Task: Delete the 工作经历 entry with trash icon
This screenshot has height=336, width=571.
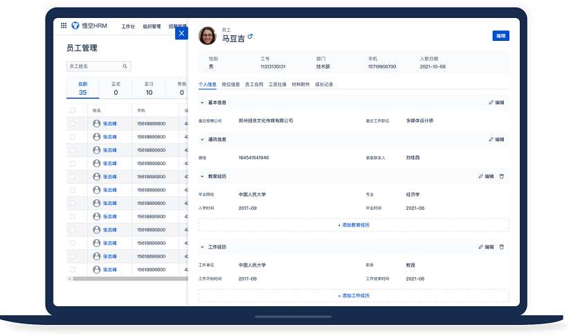Action: [x=502, y=247]
